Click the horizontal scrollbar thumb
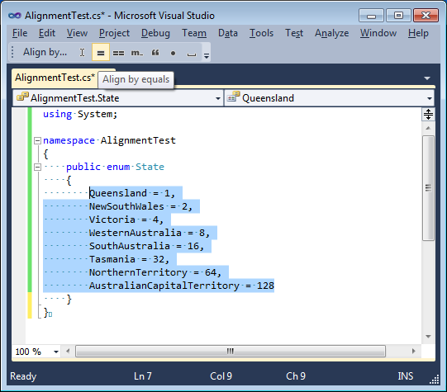 [x=231, y=352]
